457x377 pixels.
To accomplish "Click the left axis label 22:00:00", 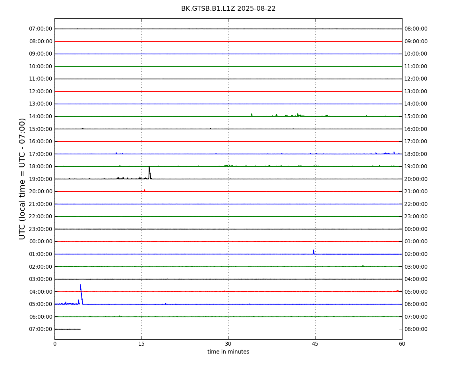I will (41, 217).
